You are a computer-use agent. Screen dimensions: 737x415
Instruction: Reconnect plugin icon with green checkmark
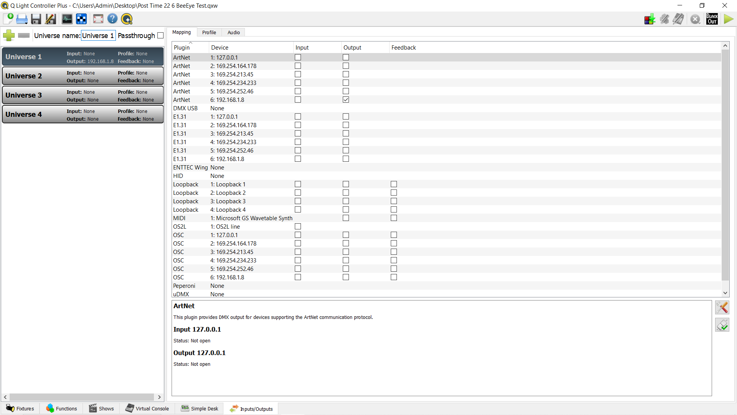(x=722, y=325)
